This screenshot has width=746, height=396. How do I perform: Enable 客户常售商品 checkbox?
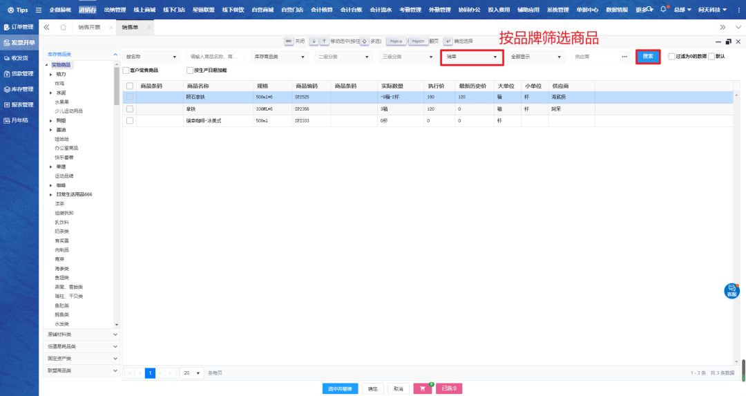126,70
